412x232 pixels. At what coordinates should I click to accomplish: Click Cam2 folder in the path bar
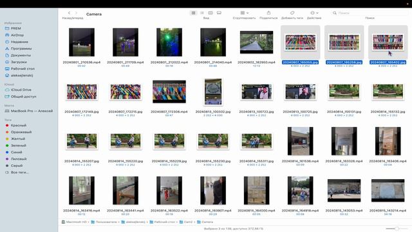(186, 222)
